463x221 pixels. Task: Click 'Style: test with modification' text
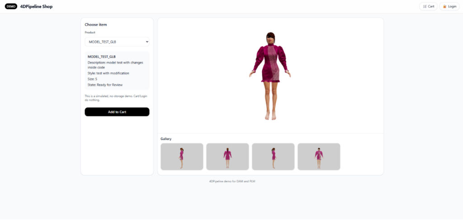[109, 73]
